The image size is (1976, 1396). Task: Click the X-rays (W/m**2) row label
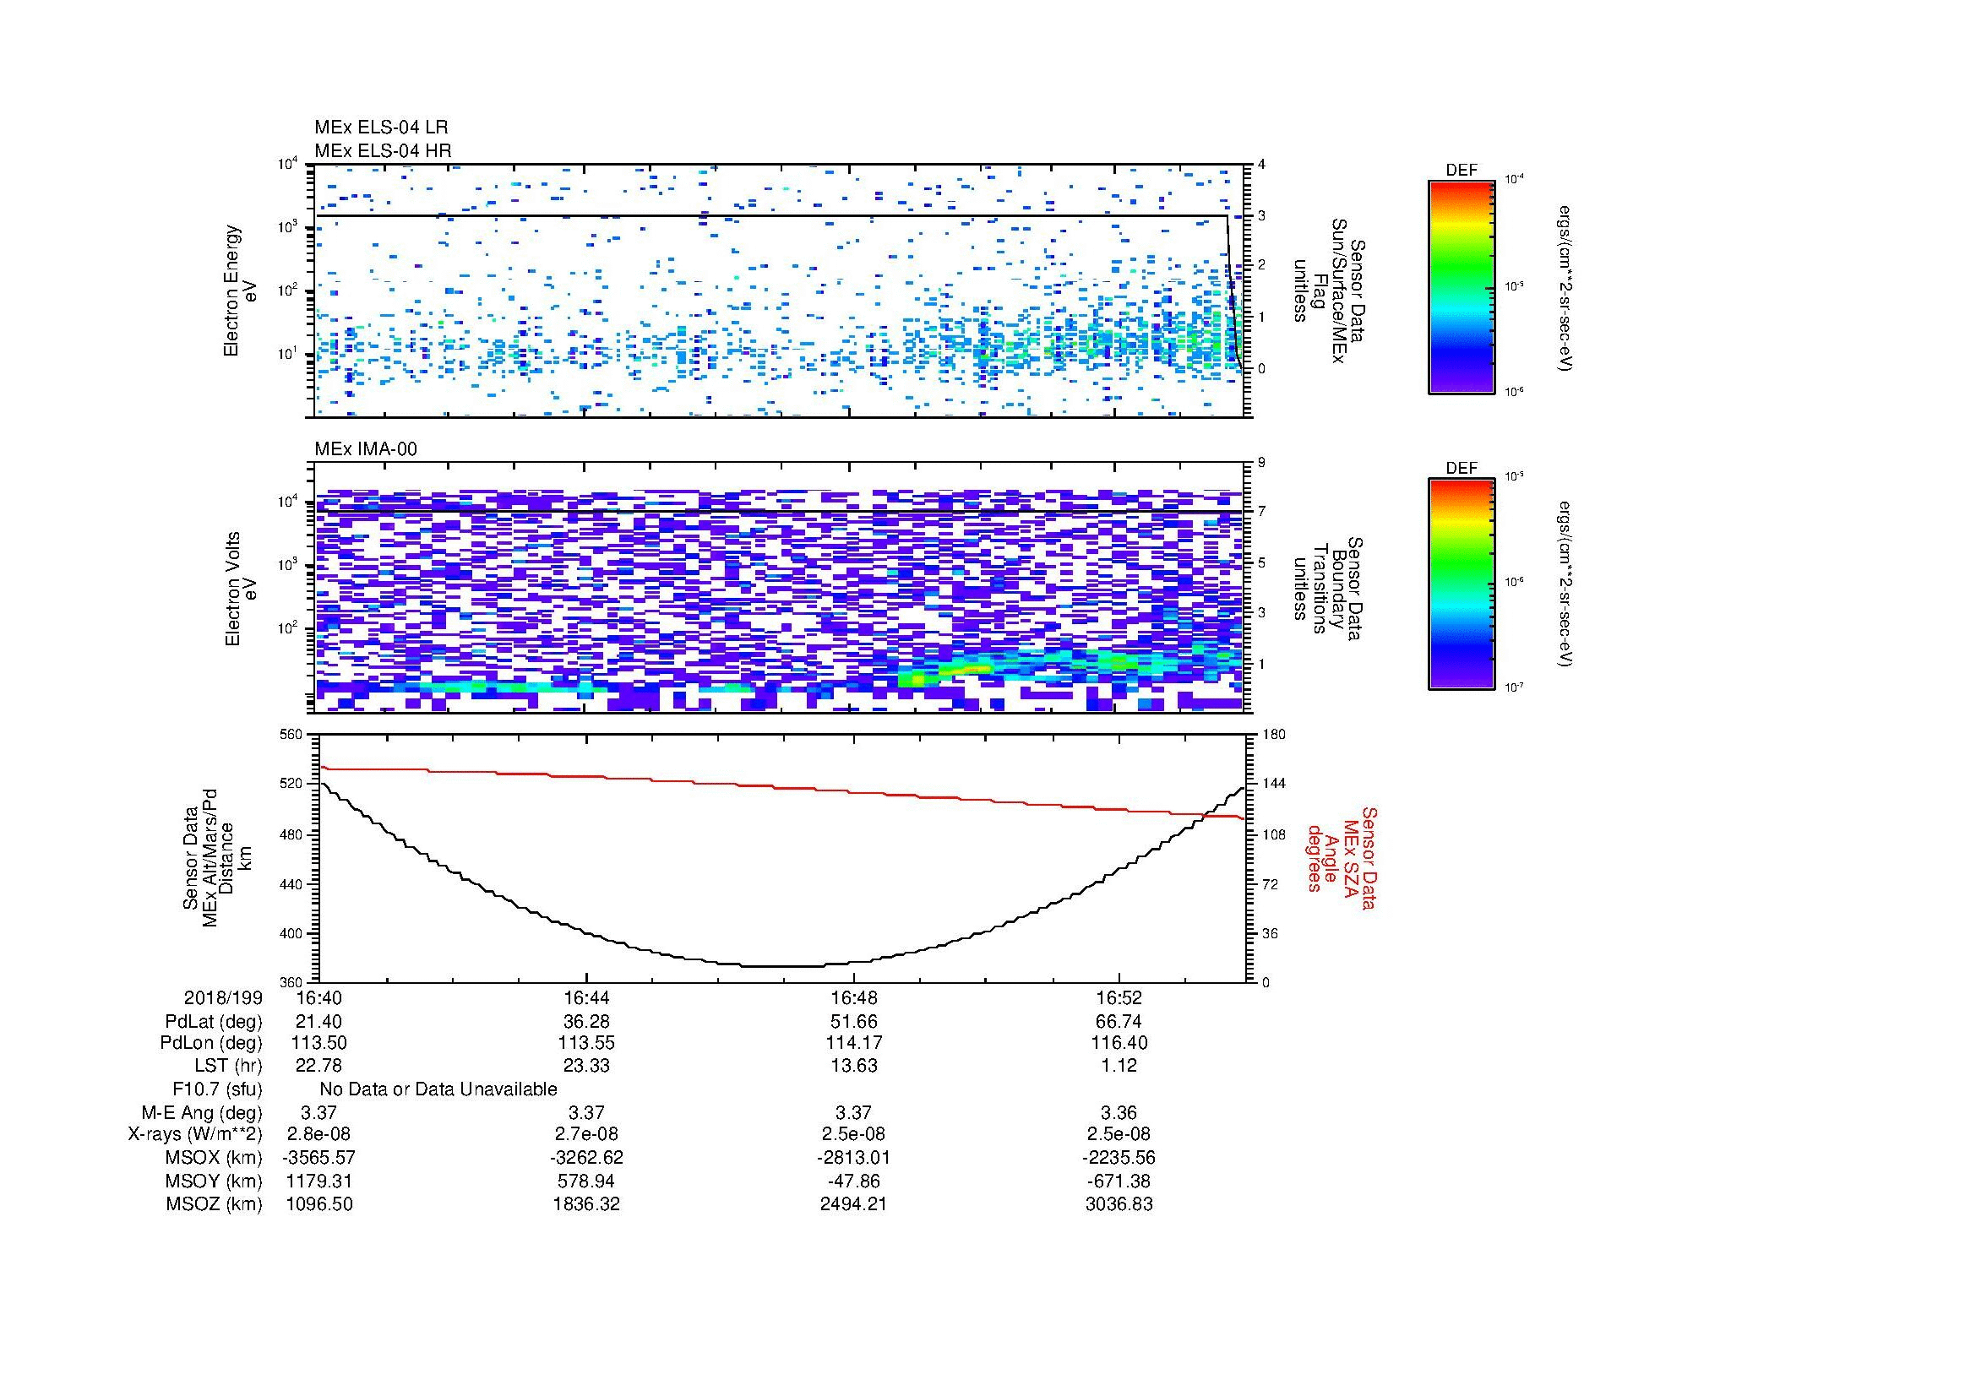coord(195,1134)
